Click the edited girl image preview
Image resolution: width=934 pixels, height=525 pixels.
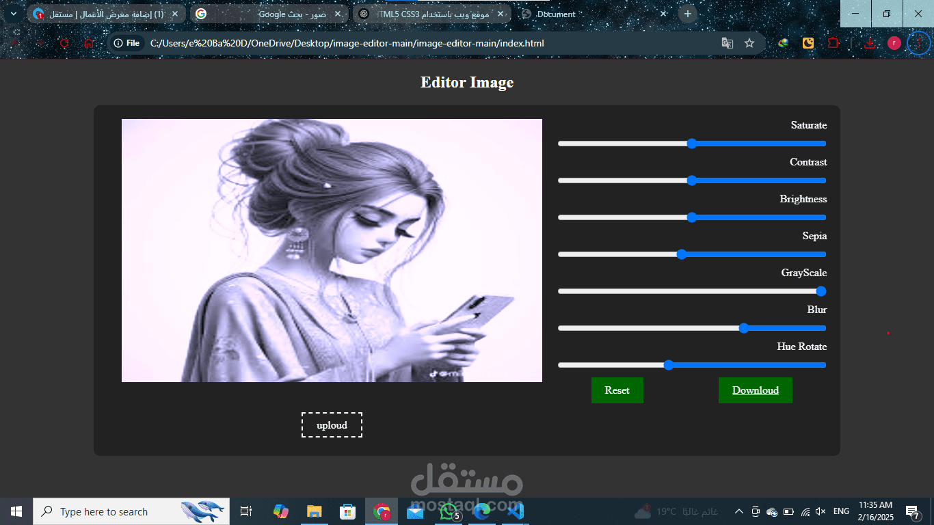[x=332, y=250]
